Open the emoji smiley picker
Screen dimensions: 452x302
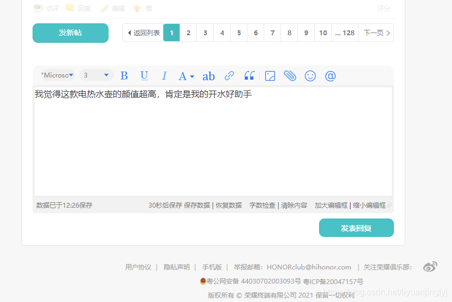310,76
